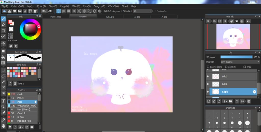The image size is (261, 132).
Task: Select the Bucket fill tool
Action: [3, 57]
